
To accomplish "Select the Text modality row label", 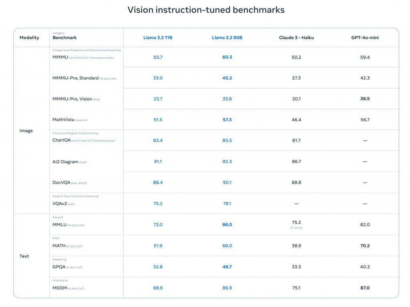I will (24, 256).
